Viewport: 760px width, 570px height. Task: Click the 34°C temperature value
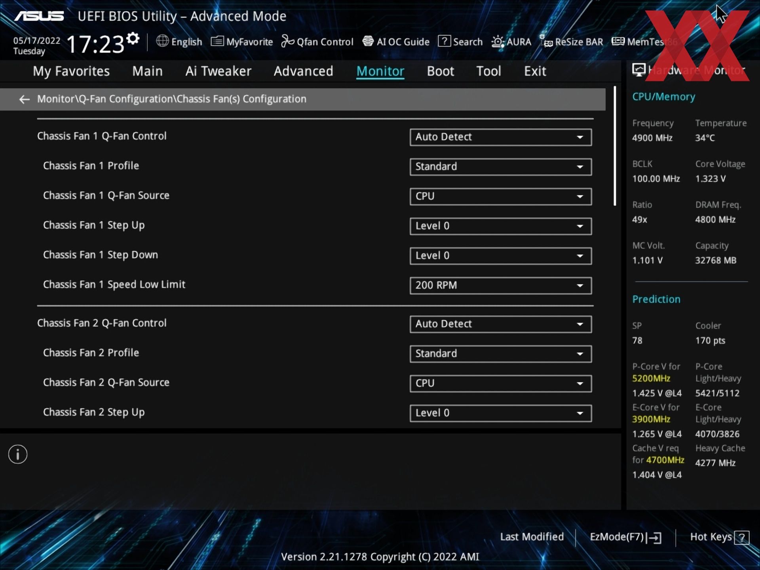[x=705, y=138]
